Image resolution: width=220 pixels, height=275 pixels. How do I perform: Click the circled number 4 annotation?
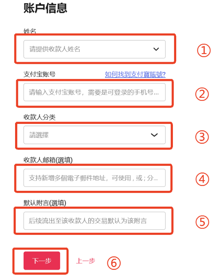202,179
